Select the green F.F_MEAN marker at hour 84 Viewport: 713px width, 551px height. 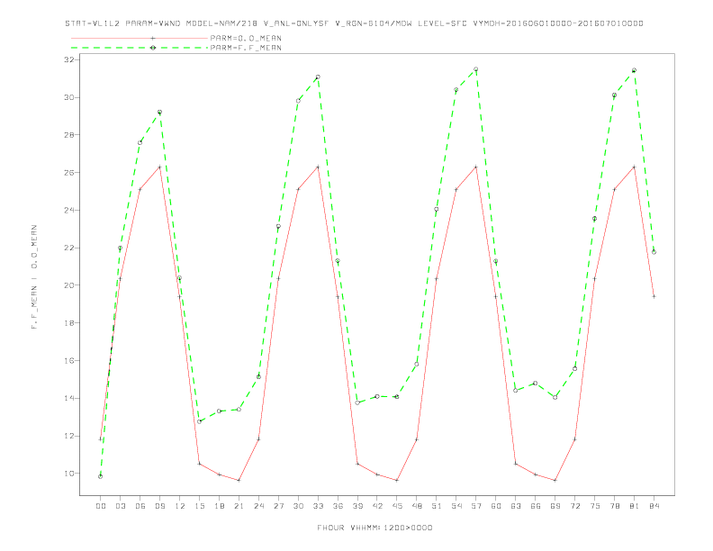[x=654, y=252]
